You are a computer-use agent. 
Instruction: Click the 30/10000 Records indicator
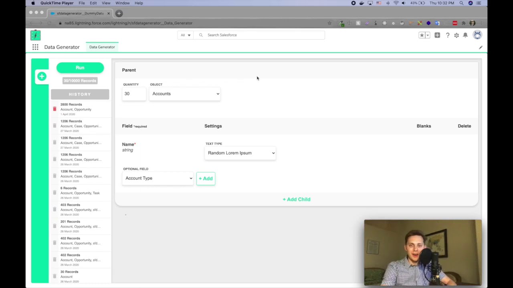(80, 81)
